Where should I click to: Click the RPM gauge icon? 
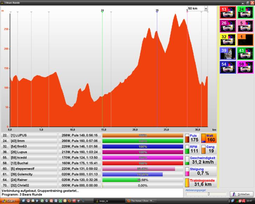click(x=187, y=149)
